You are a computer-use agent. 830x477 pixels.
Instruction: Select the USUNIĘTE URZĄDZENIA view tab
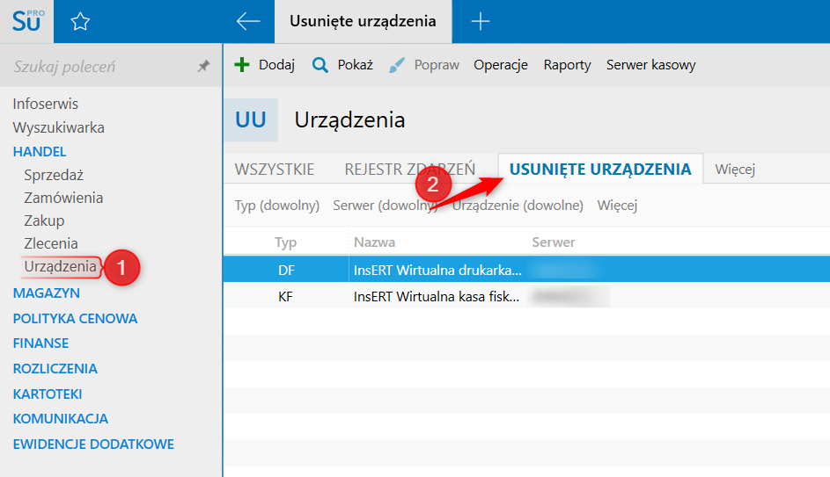[600, 169]
